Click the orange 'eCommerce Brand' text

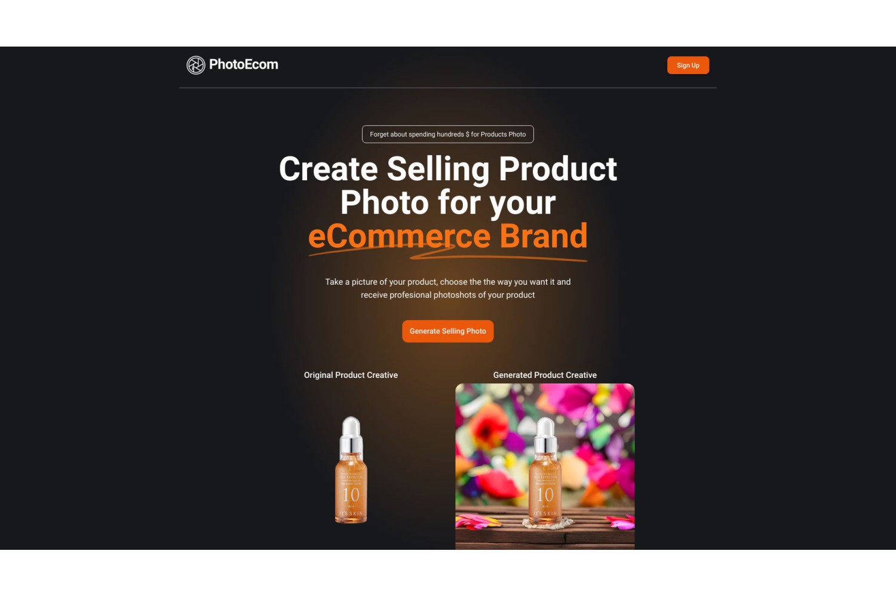click(448, 236)
